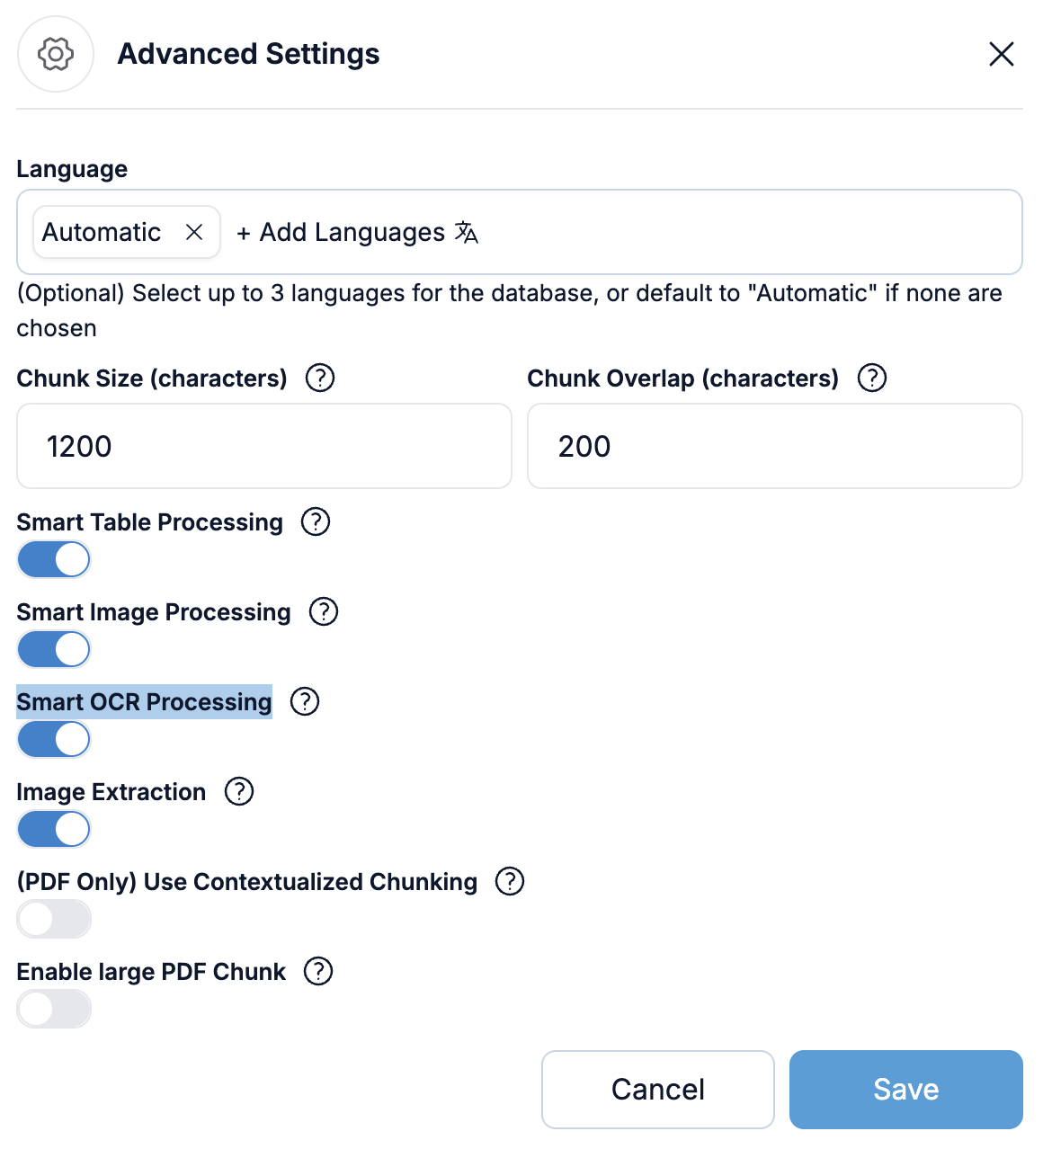The width and height of the screenshot is (1043, 1149).
Task: Click the Chunk Size input field
Action: [263, 446]
